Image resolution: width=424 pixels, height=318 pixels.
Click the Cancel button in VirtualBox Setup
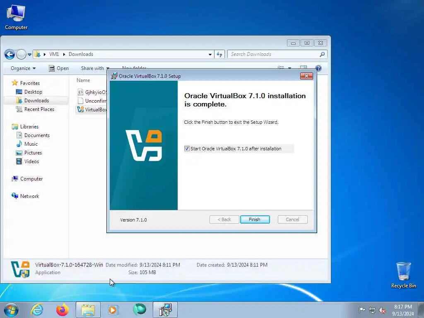(292, 219)
